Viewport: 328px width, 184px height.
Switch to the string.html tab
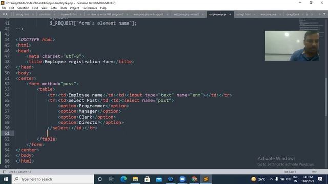(23, 14)
